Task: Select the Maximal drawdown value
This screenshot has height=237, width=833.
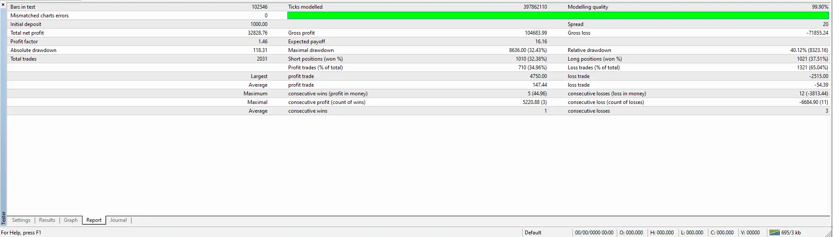Action: [528, 50]
